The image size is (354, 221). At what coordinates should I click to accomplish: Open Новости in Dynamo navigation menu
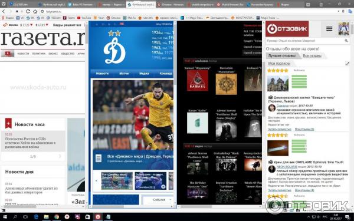click(x=102, y=74)
